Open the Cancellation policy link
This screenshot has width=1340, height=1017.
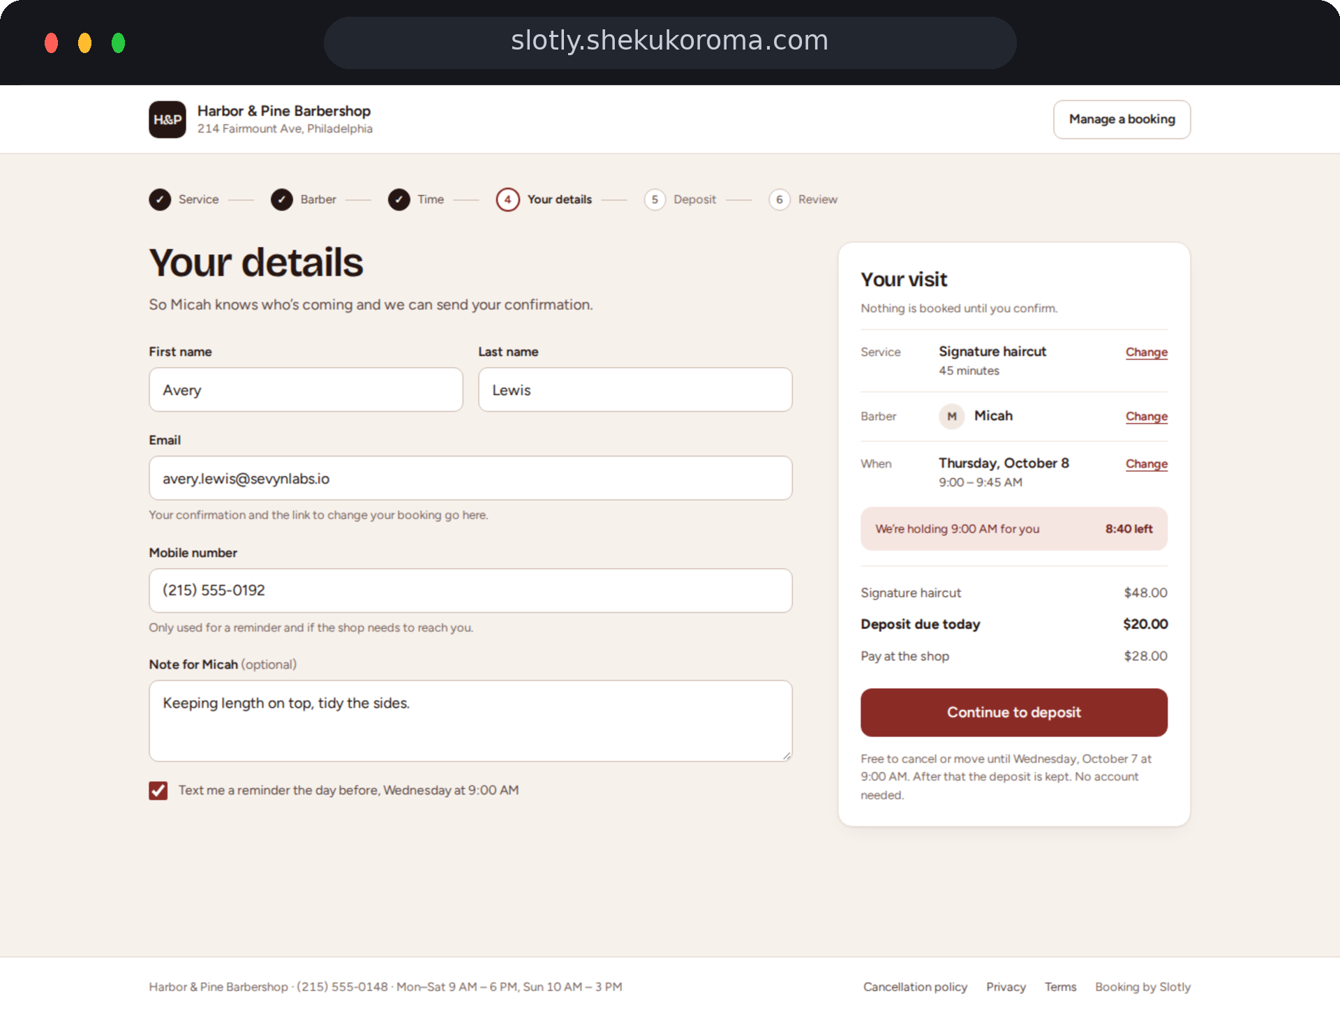click(x=915, y=987)
